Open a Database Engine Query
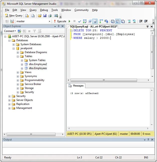157x162 pixels. tap(27, 16)
